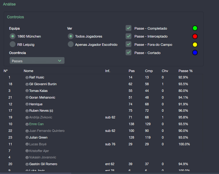The width and height of the screenshot is (219, 174).
Task: Select the RB Leipzig team radio
Action: (12, 44)
